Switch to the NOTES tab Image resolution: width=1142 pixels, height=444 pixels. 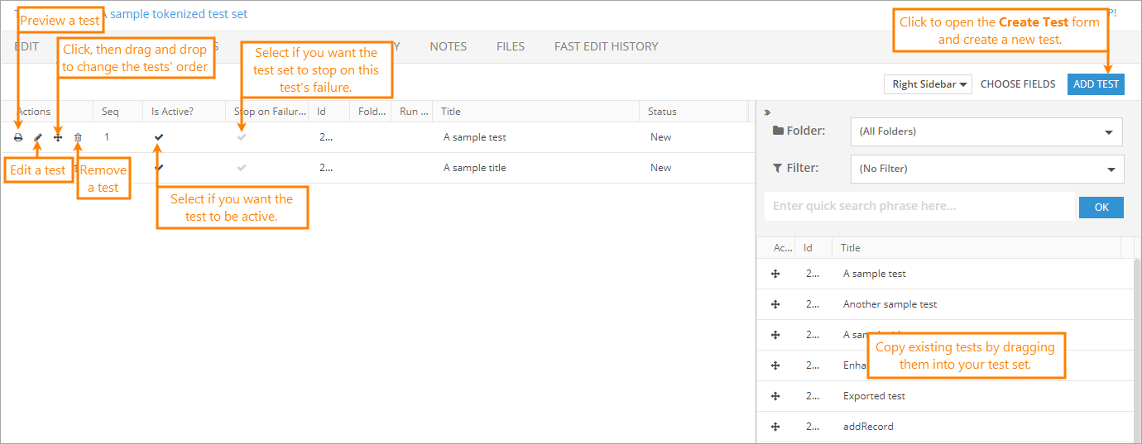[449, 46]
